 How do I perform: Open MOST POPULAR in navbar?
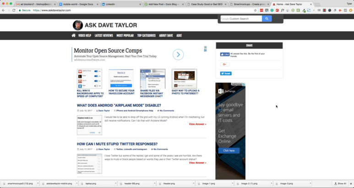[125, 35]
